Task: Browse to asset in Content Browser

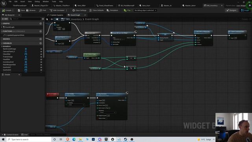Action: tap(31, 10)
